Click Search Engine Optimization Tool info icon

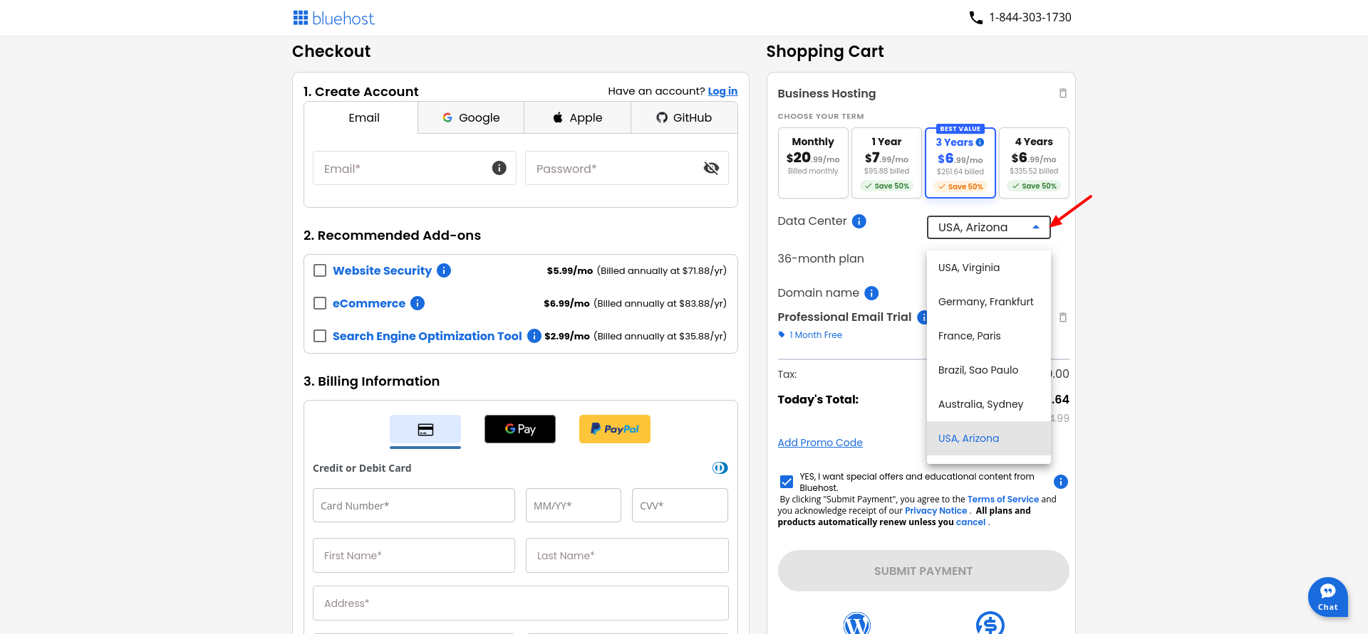point(534,336)
